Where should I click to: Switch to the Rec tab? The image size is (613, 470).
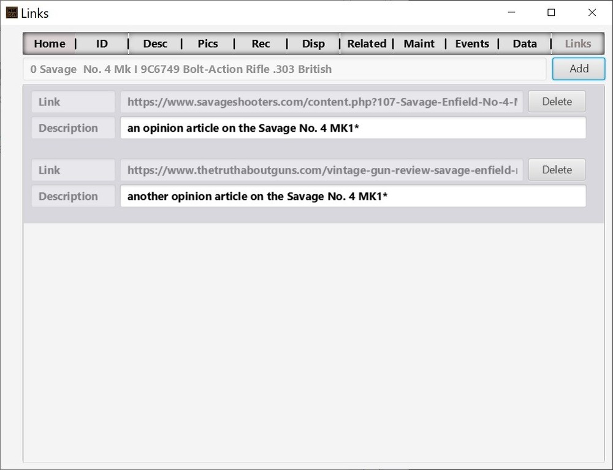click(x=261, y=44)
